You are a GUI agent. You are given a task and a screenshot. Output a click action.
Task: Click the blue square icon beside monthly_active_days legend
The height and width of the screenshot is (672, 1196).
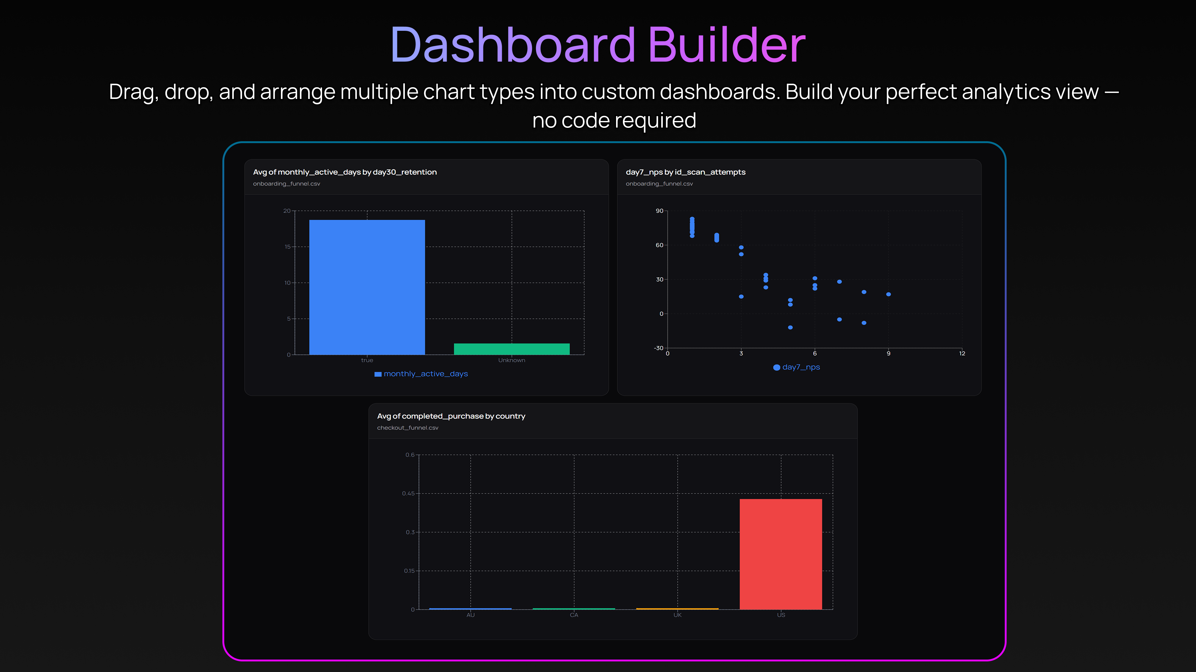[377, 373]
